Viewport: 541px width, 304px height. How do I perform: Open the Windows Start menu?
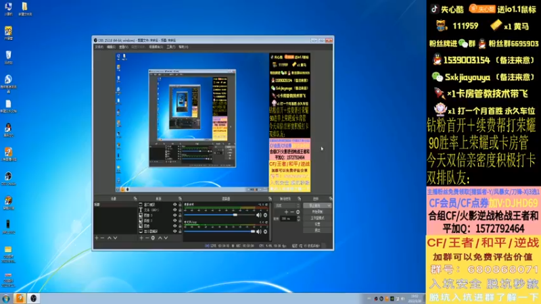point(6,299)
